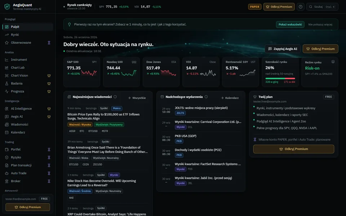Screen dimensions: 346x216
Task: Click Odkryj Premium in Twój plan card
Action: tap(293, 149)
